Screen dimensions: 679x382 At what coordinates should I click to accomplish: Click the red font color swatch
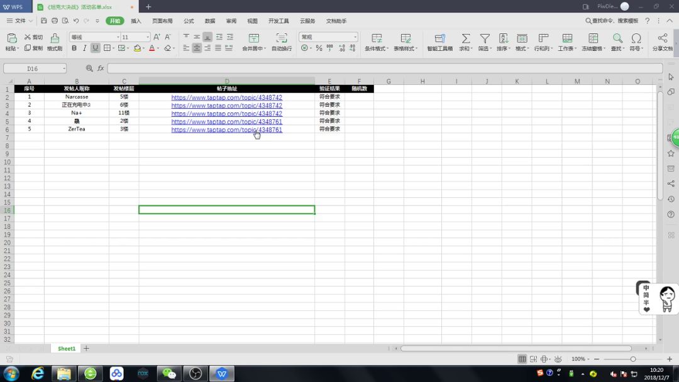[x=152, y=48]
